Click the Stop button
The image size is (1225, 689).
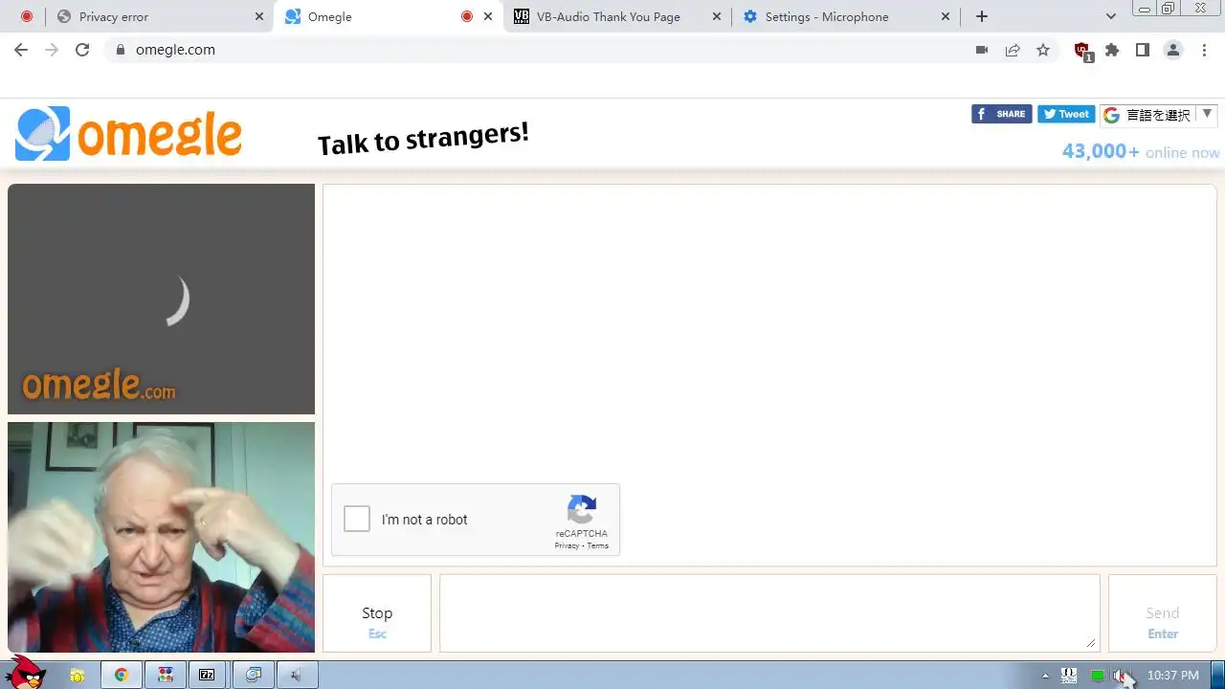click(377, 613)
